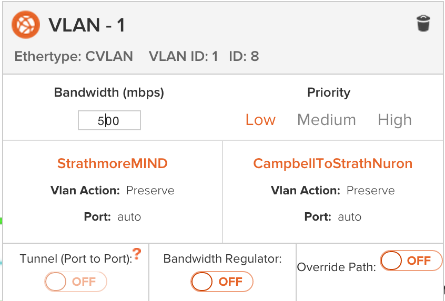Screen dimensions: 445x301
Task: Click the Ethertype: CVLAN label
Action: tap(74, 56)
